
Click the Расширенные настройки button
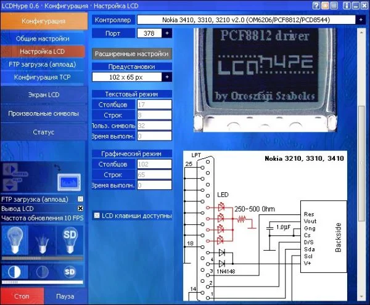pos(132,54)
